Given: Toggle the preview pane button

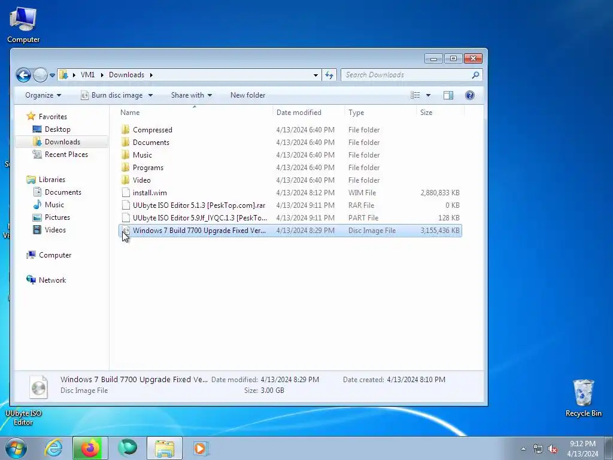Looking at the screenshot, I should (x=448, y=95).
